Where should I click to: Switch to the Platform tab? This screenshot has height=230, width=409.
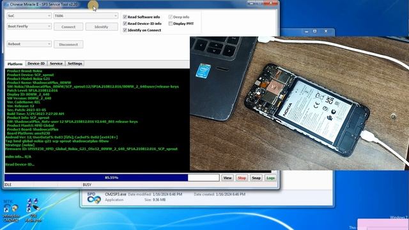coord(15,64)
